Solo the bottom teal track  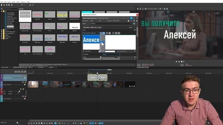(25, 97)
